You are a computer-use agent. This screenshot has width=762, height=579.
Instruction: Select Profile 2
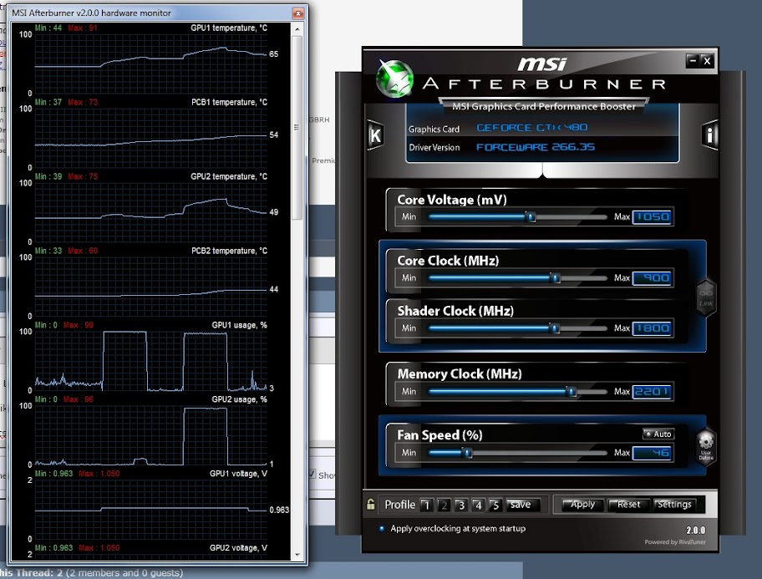(443, 505)
